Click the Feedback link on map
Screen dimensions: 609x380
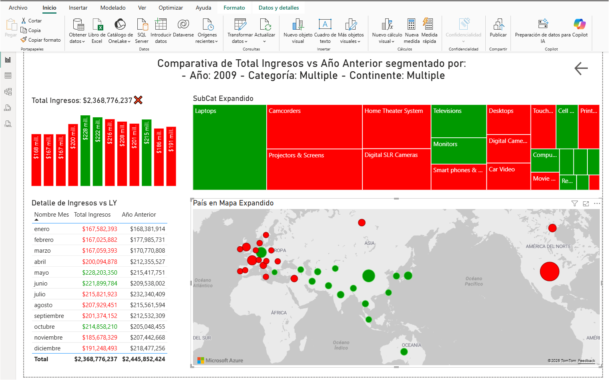point(587,361)
